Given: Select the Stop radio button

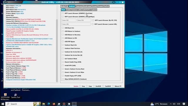Looking at the screenshot, I should tap(80, 86).
